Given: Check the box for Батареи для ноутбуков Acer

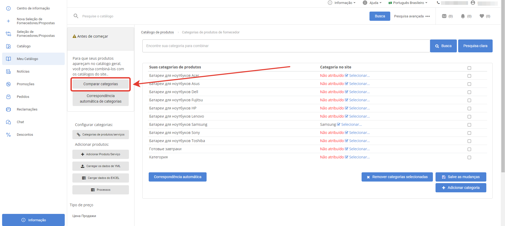Looking at the screenshot, I should [x=469, y=76].
